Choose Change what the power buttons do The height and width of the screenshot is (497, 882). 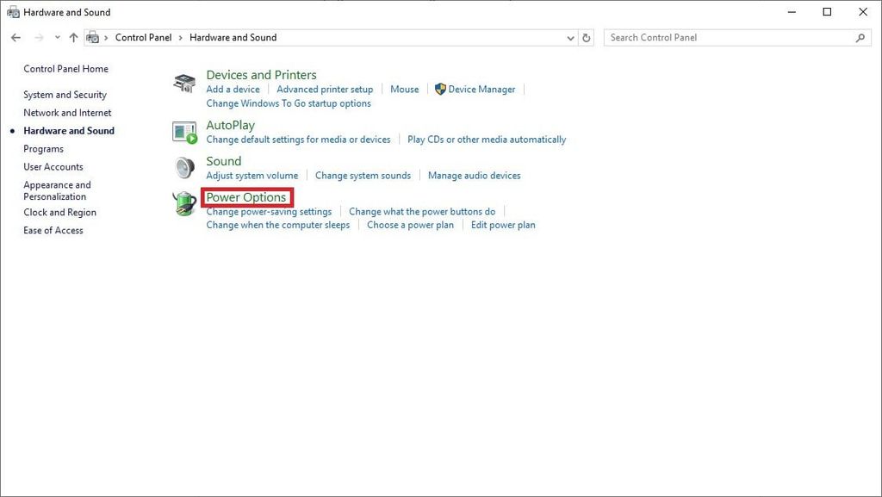coord(422,212)
